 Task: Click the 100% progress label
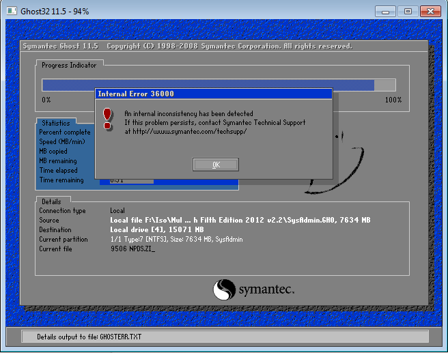coord(393,100)
